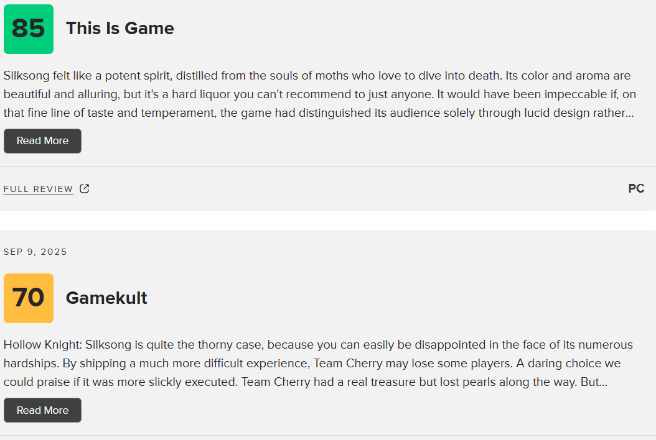Click the divider line above Full Review

pyautogui.click(x=328, y=167)
